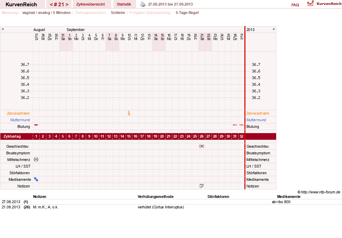Screen dimensions: 342x238
Task: Click the KurvenReich logo icon
Action: (310, 3)
